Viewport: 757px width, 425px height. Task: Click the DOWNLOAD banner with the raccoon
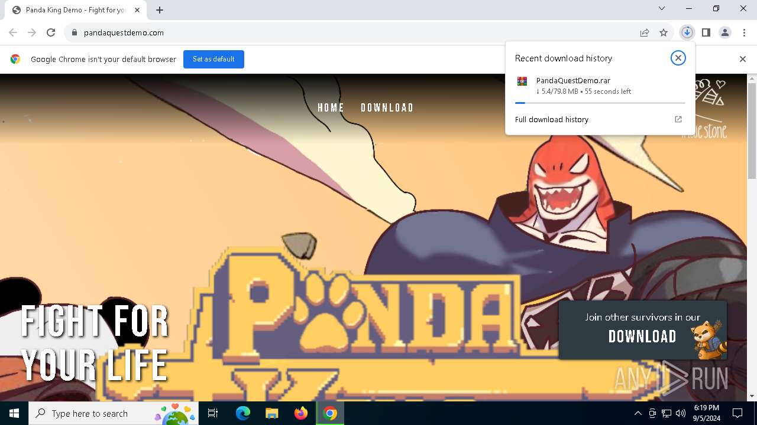tap(643, 330)
